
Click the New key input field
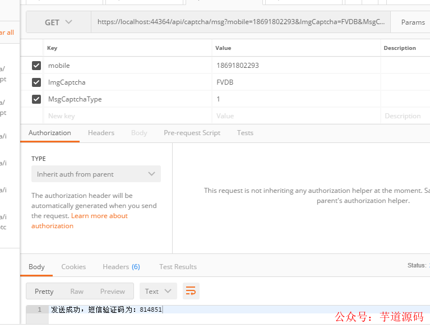click(127, 116)
